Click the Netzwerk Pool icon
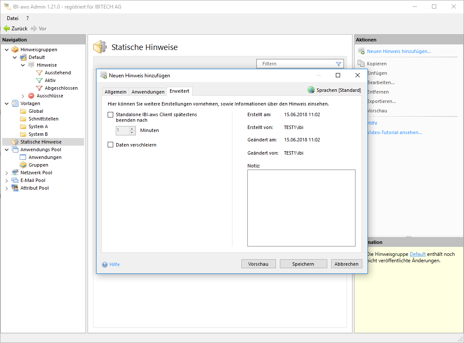464x343 pixels. pos(15,173)
